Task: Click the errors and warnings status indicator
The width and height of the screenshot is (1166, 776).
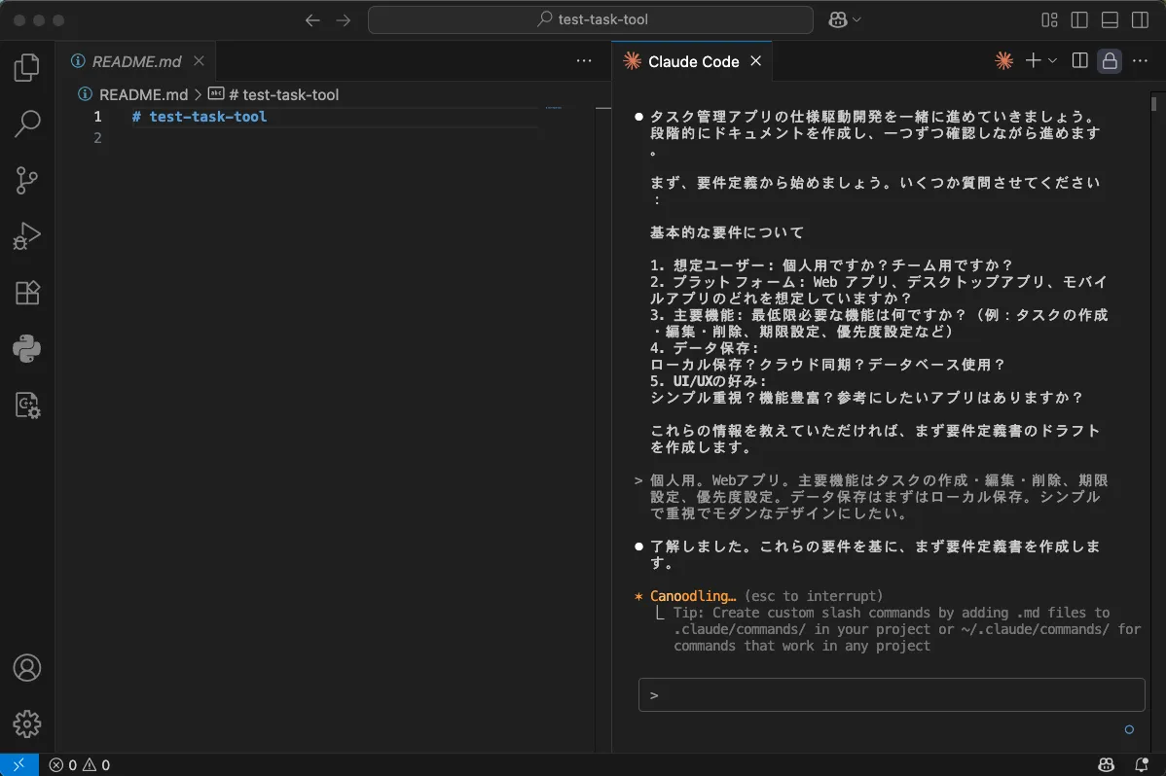Action: pos(80,765)
